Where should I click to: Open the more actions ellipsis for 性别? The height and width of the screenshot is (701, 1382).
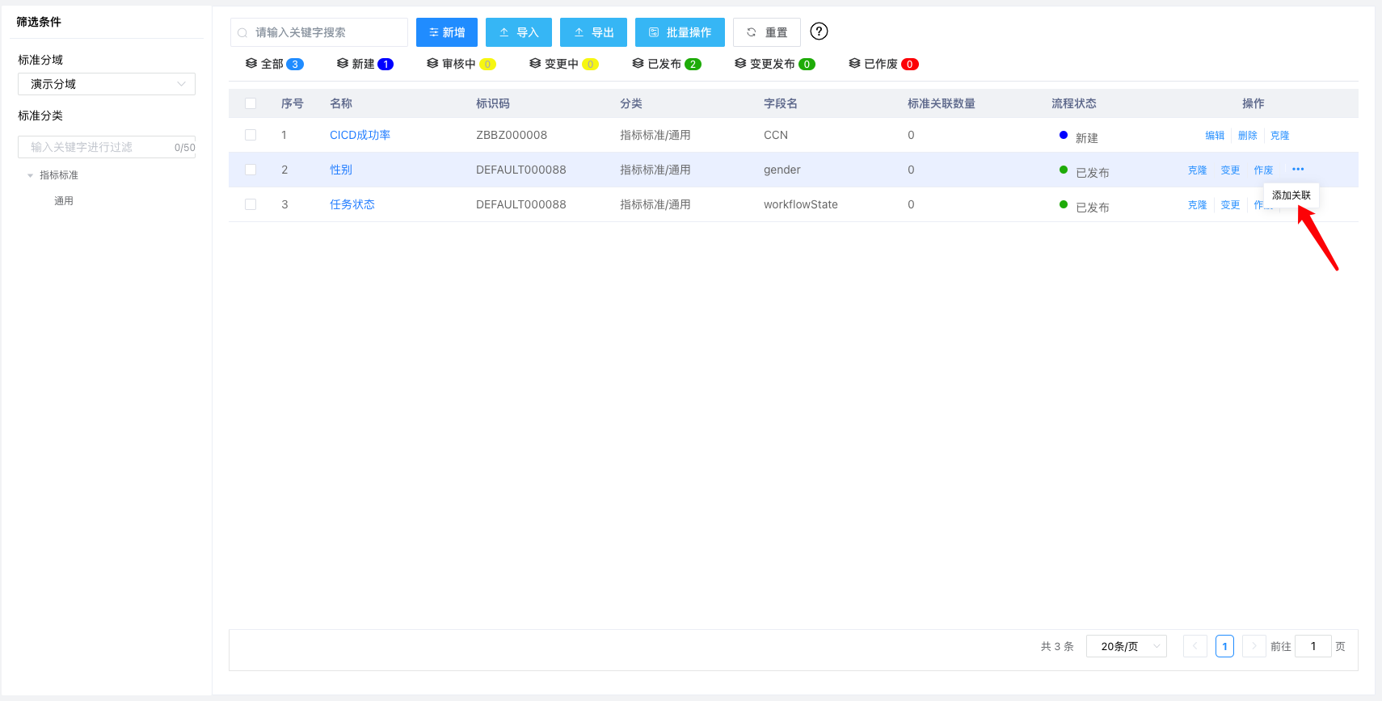pyautogui.click(x=1298, y=170)
